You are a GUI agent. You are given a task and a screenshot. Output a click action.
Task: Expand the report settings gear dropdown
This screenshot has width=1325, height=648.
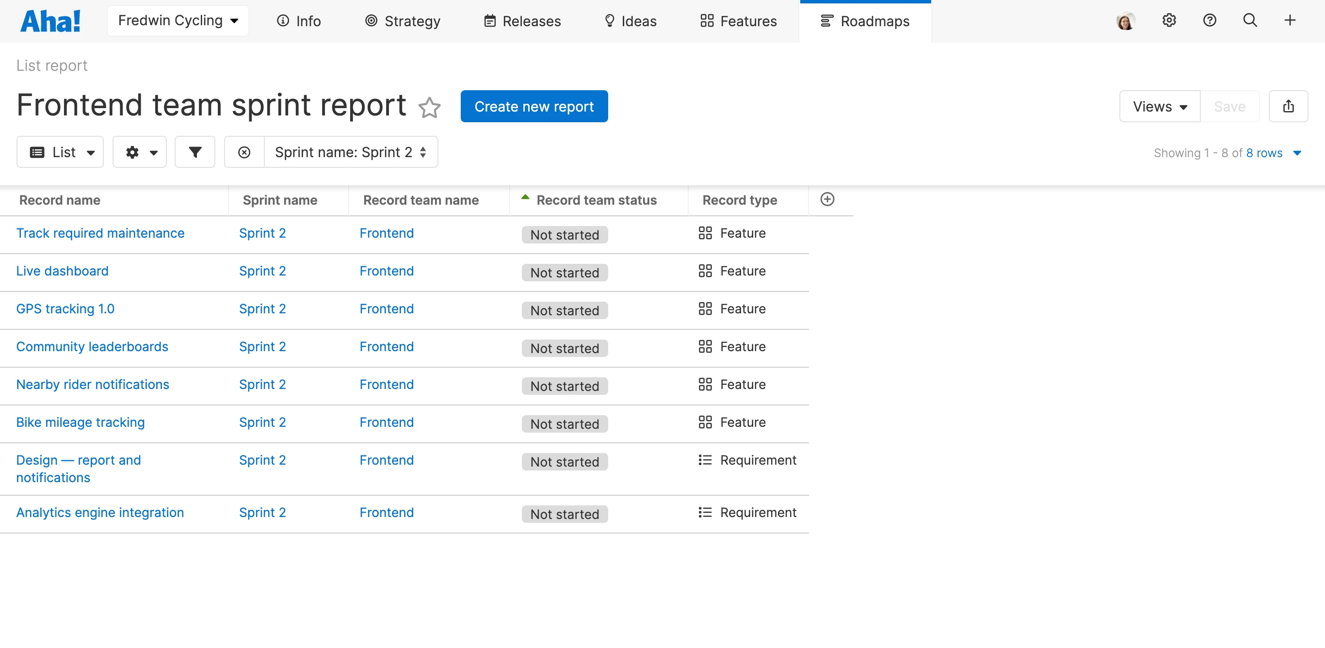140,152
